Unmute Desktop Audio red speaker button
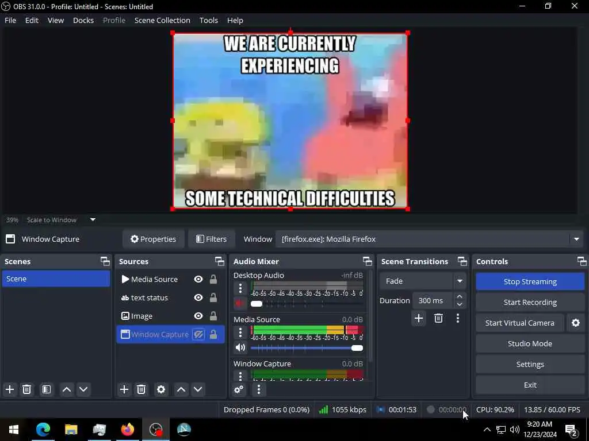This screenshot has height=441, width=589. coord(240,303)
